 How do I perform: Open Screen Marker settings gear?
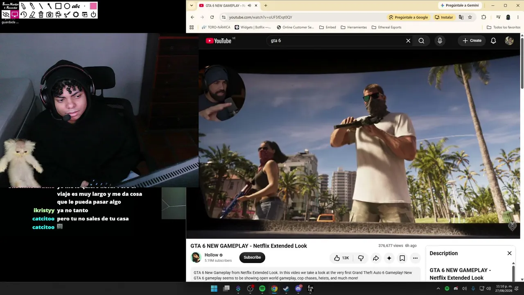pyautogui.click(x=76, y=14)
